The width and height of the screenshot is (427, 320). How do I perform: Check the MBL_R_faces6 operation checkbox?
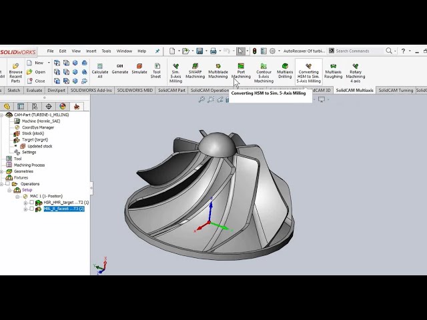[x=32, y=209]
